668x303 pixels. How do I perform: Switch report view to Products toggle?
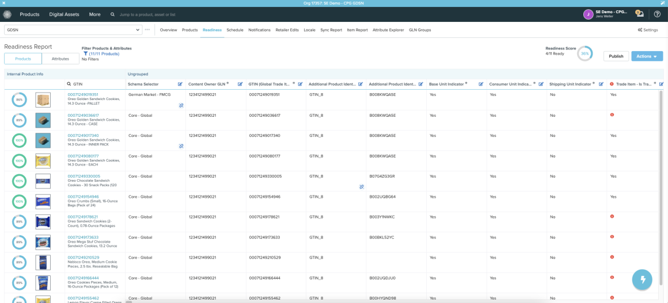click(23, 59)
